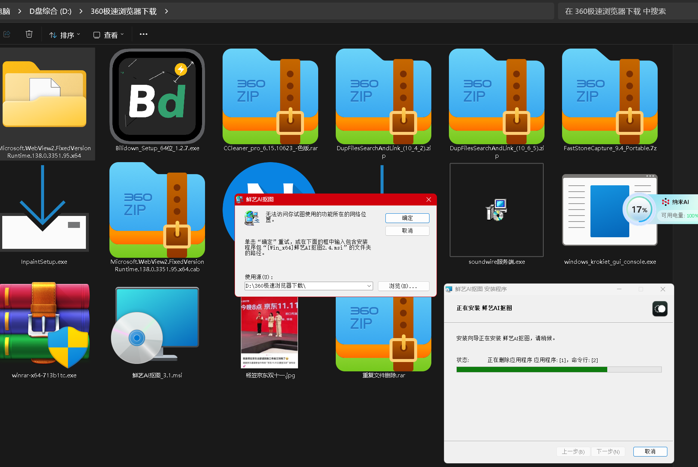Image resolution: width=698 pixels, height=467 pixels.
Task: Click the error dialog title bar icon
Action: pyautogui.click(x=239, y=200)
